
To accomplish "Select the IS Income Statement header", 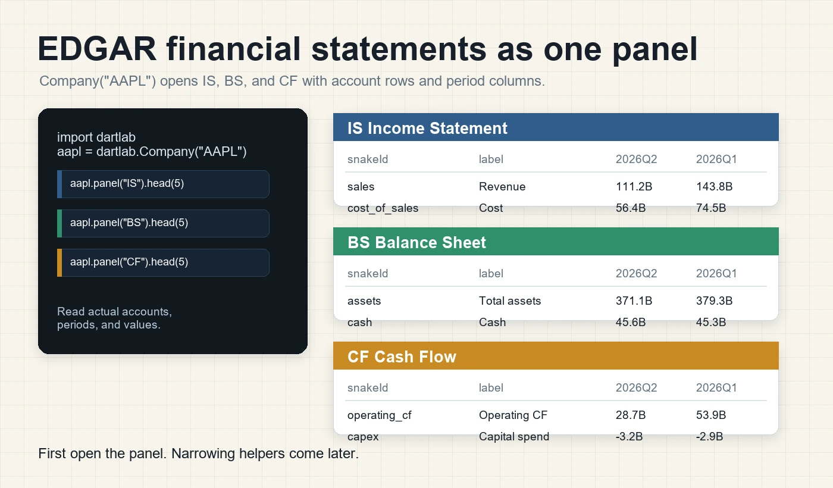I will [556, 127].
